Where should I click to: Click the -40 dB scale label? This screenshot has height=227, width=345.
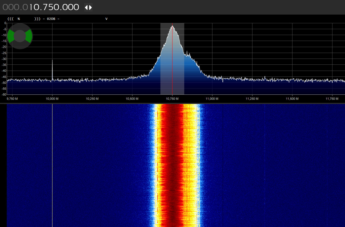(x=4, y=71)
